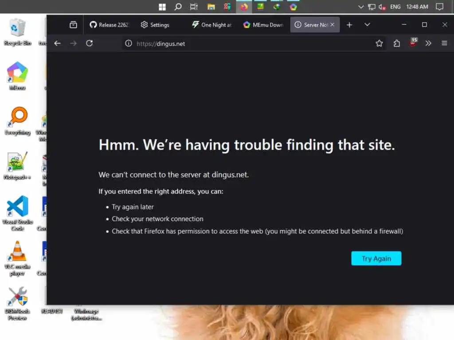Expand more tools overflow chevrons
This screenshot has width=454, height=340.
coord(428,43)
